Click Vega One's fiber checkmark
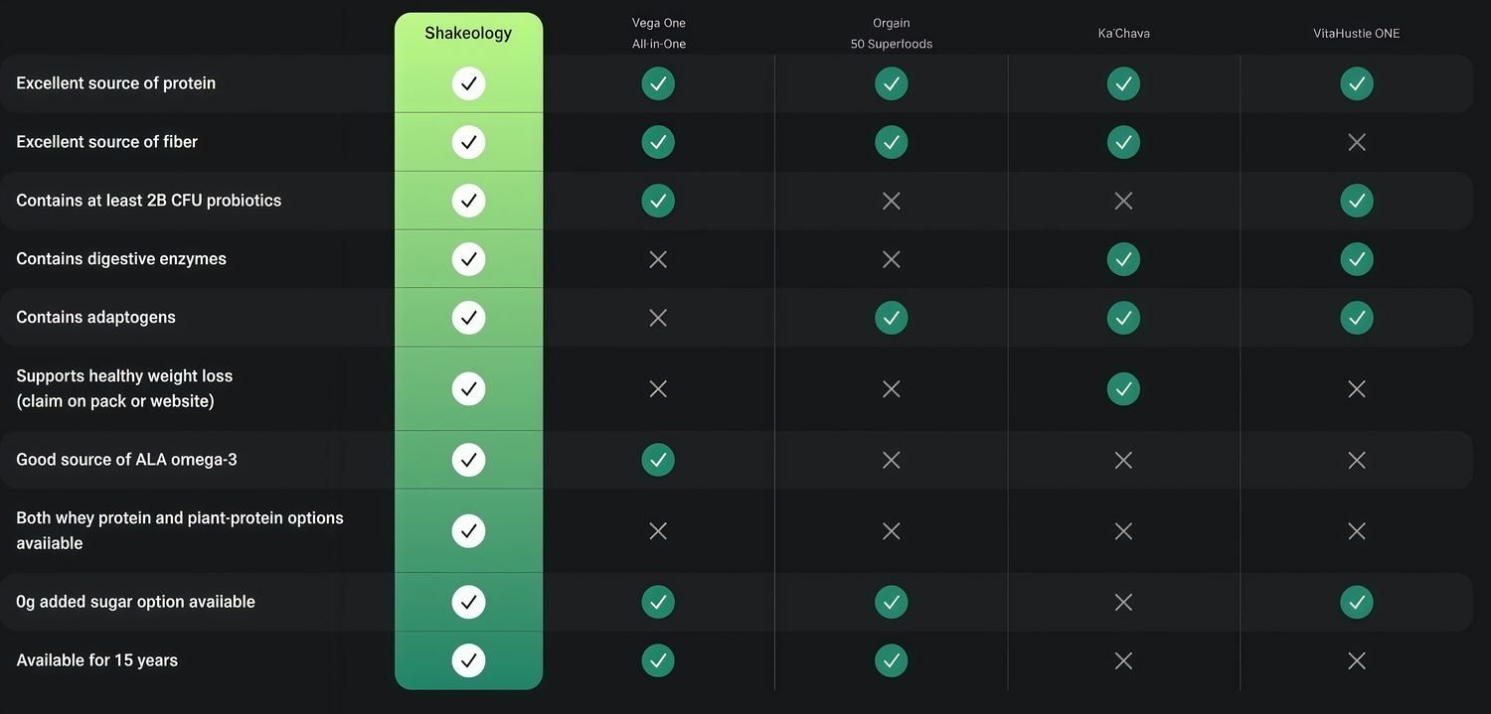Image resolution: width=1491 pixels, height=714 pixels. 658,142
